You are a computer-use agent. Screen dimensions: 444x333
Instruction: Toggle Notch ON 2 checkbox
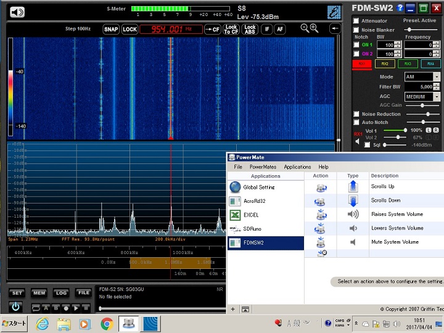click(356, 54)
